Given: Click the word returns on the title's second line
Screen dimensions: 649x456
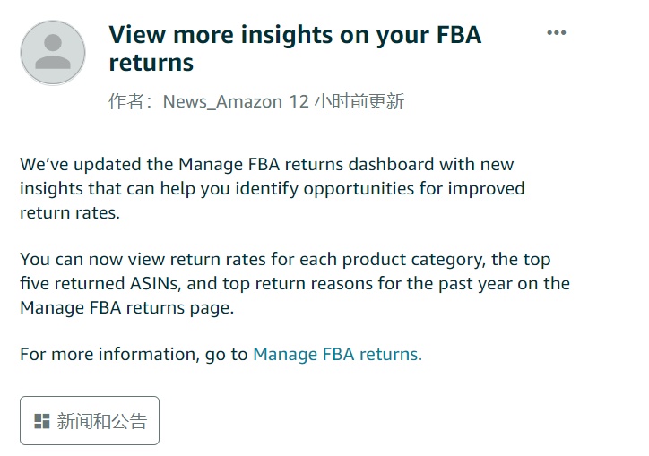Looking at the screenshot, I should coord(151,63).
